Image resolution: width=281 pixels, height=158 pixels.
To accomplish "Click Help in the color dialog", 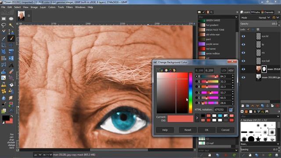I will coord(165,130).
